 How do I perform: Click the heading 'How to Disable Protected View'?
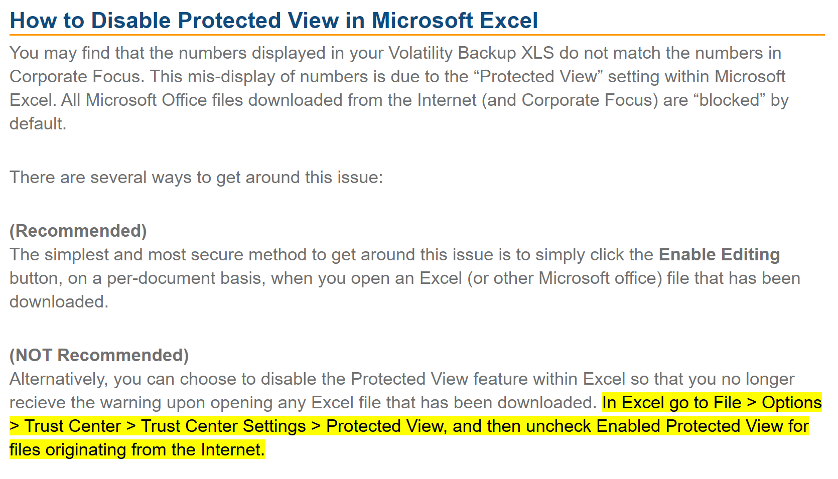click(273, 21)
